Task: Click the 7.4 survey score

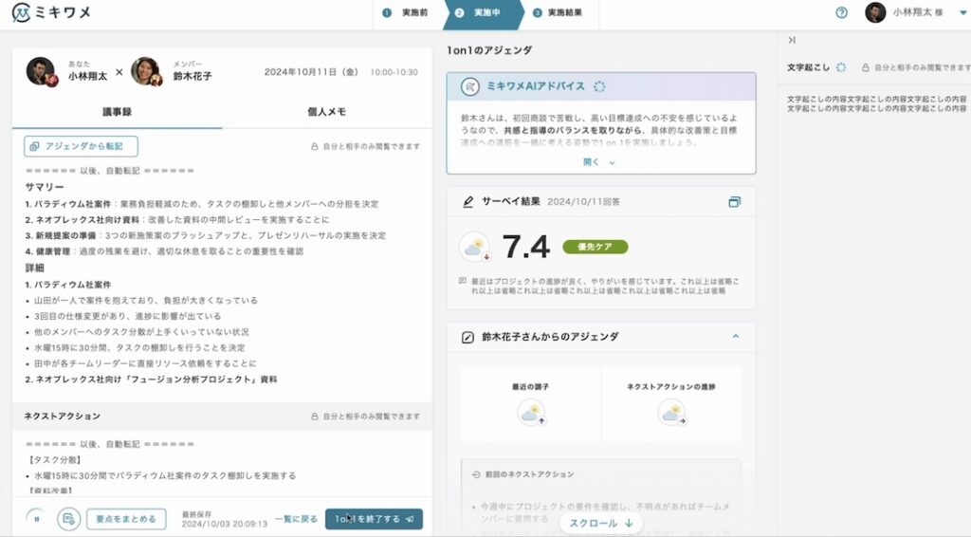Action: tap(526, 247)
